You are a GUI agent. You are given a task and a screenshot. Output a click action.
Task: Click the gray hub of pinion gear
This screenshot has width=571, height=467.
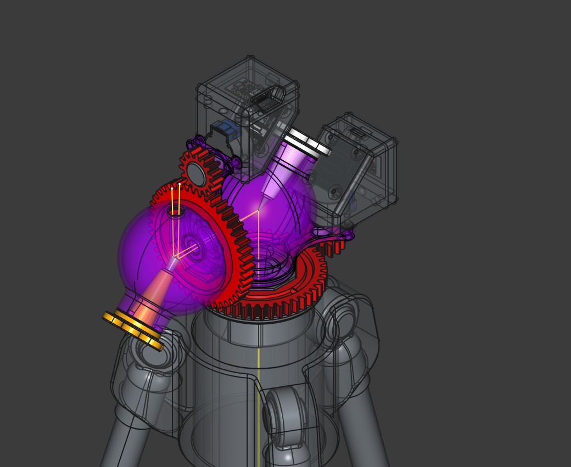pyautogui.click(x=196, y=173)
